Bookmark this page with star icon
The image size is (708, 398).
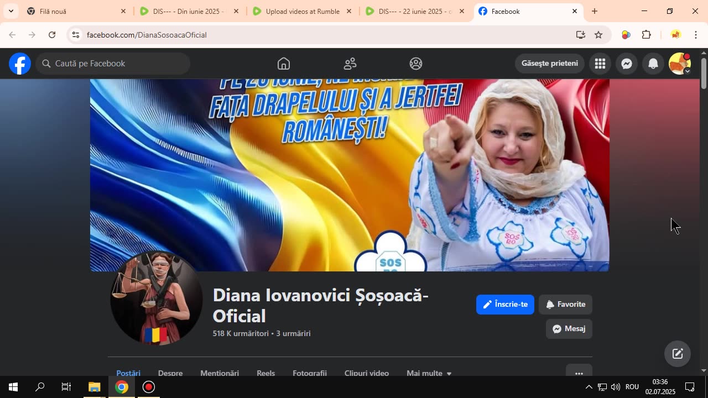pos(598,35)
